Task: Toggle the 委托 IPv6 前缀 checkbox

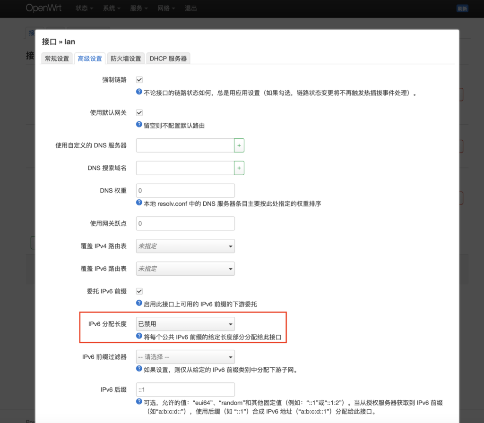Action: [139, 291]
